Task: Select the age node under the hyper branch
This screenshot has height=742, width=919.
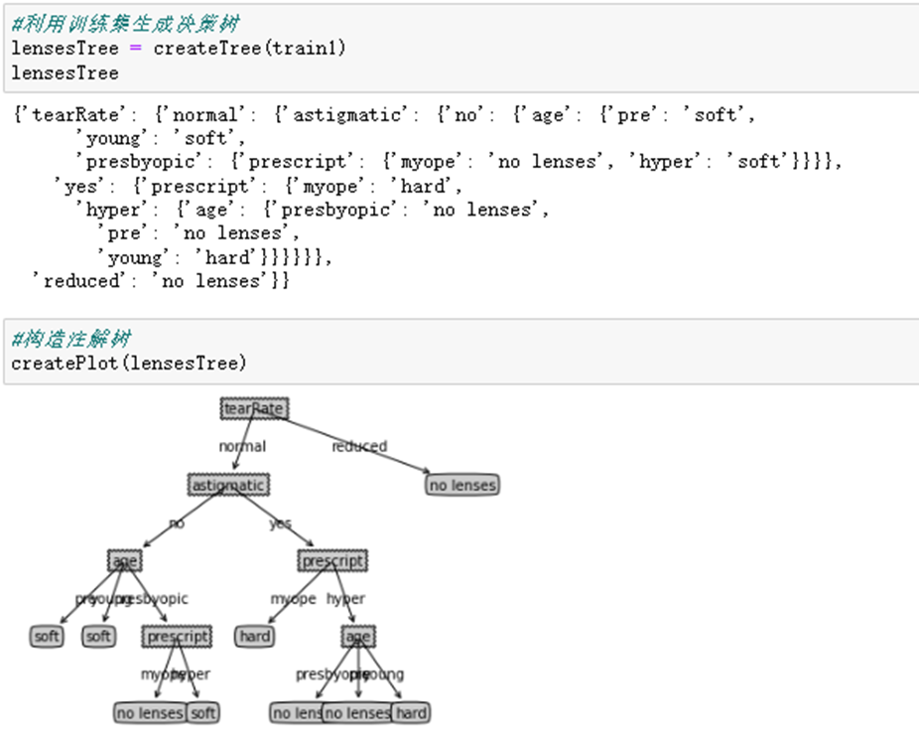Action: click(358, 637)
